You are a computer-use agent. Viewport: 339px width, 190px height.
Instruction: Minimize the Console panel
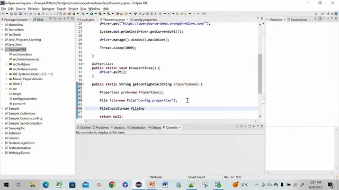coord(258,126)
